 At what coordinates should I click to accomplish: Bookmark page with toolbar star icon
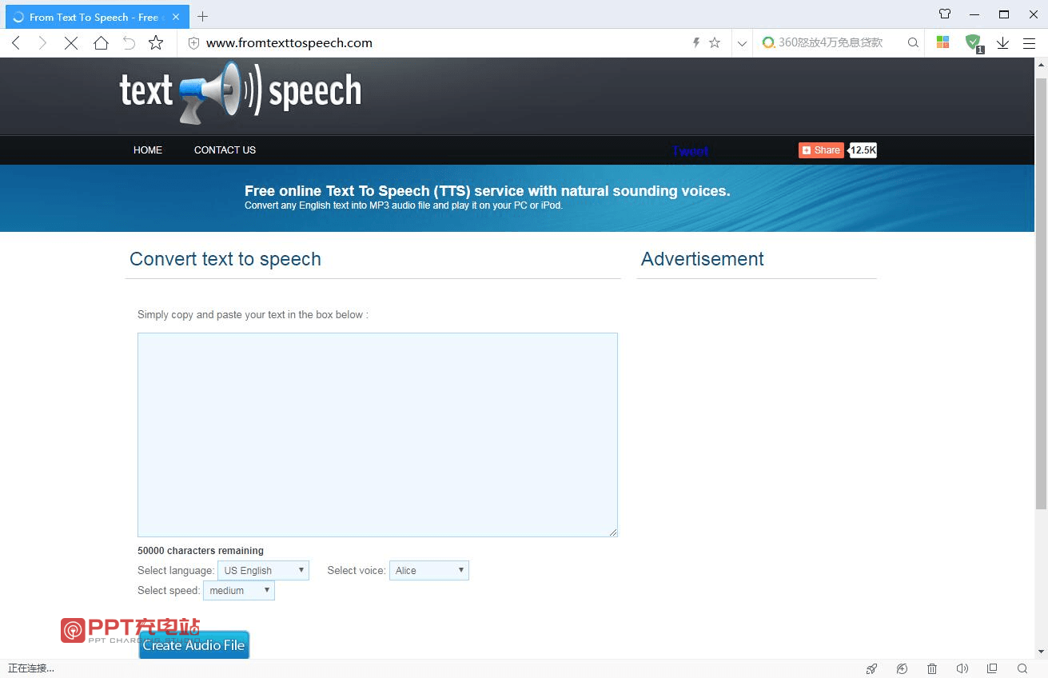pos(156,43)
